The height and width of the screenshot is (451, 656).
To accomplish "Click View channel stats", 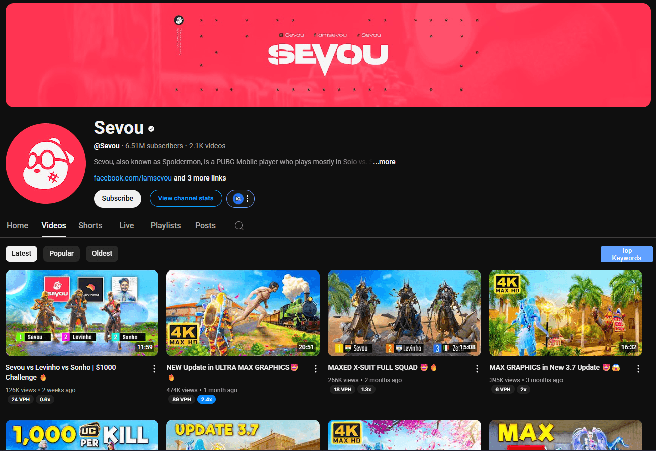I will (x=185, y=198).
